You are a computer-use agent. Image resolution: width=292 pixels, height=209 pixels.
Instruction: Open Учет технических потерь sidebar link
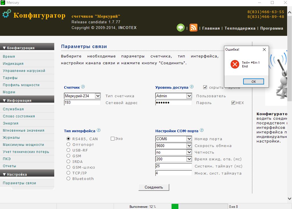tap(27, 152)
